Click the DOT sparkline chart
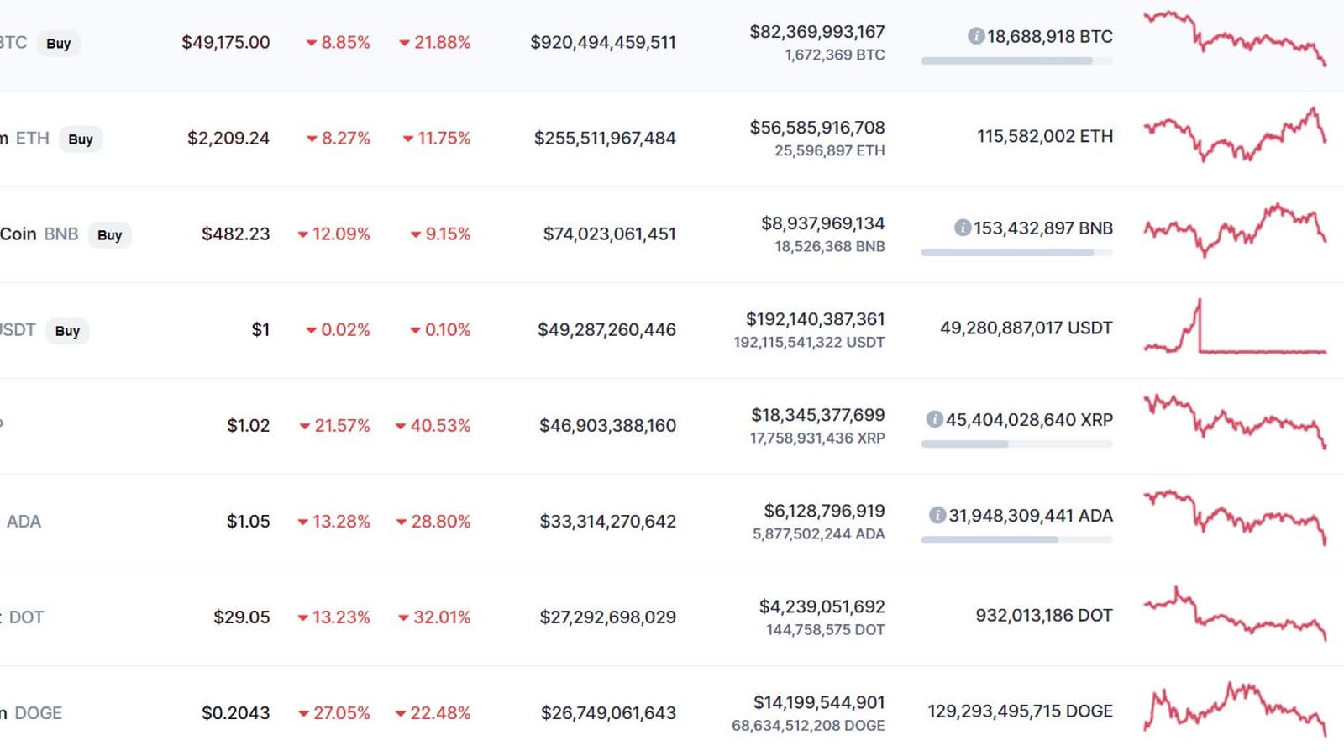This screenshot has height=756, width=1344. [x=1235, y=616]
